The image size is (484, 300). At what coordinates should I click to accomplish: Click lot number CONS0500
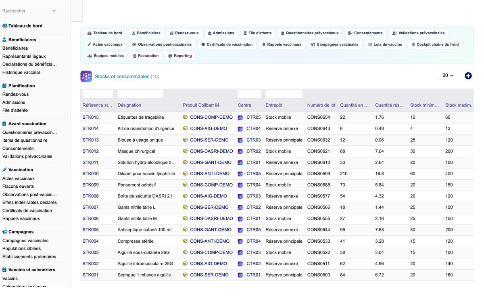(319, 275)
